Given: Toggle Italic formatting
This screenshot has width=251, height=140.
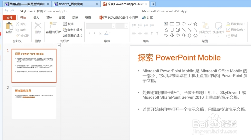Looking at the screenshot, I should pyautogui.click(x=94, y=33).
